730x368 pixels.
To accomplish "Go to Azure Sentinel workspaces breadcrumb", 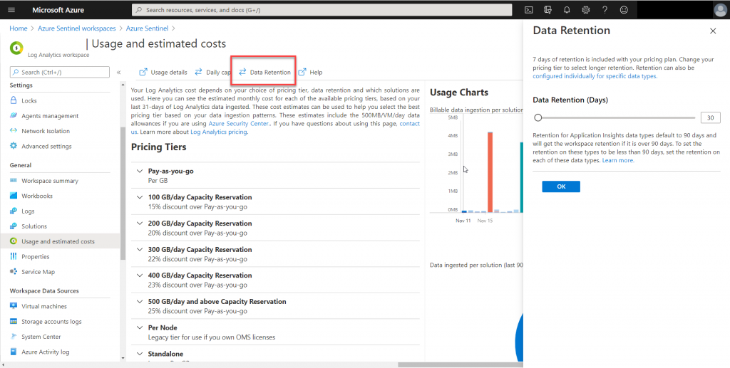I will [77, 28].
